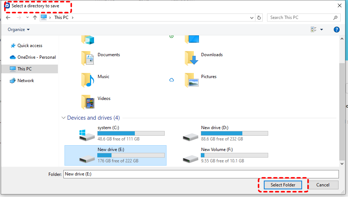
Task: Select OneDrive - Personal in sidebar
Action: pos(33,57)
